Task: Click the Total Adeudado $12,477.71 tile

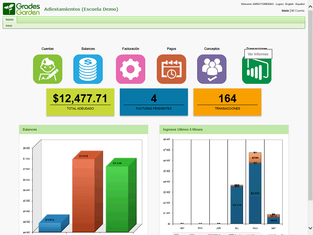Action: (80, 102)
